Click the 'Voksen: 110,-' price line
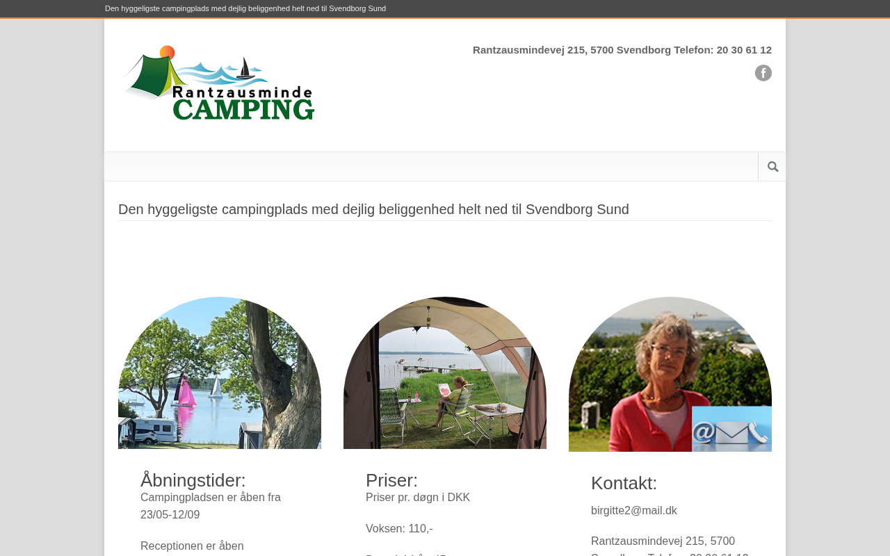Screen dimensions: 890x556 point(399,529)
